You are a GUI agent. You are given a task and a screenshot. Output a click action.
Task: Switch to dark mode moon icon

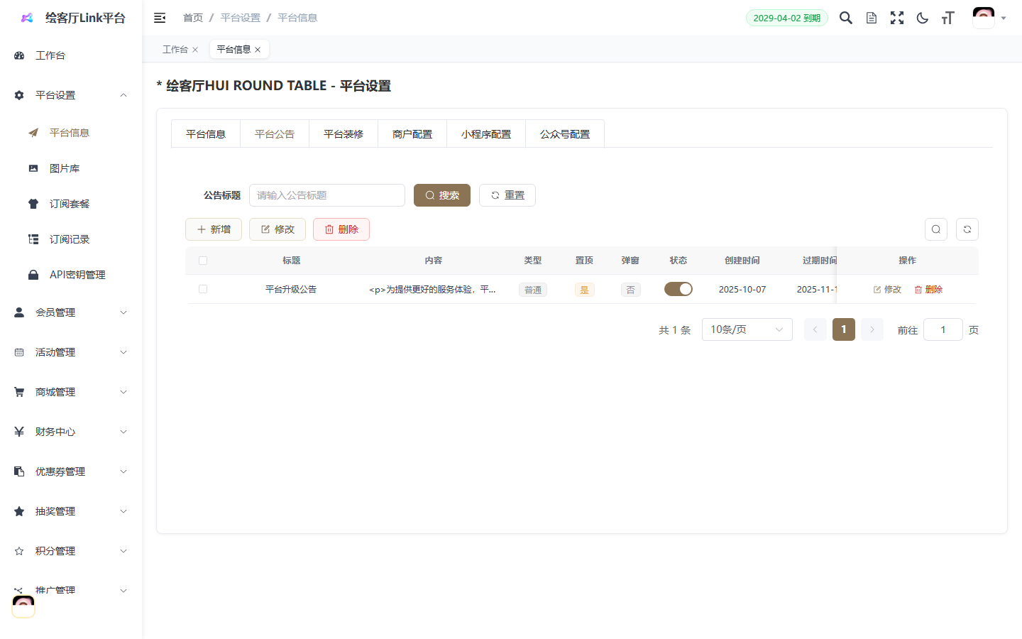tap(923, 18)
